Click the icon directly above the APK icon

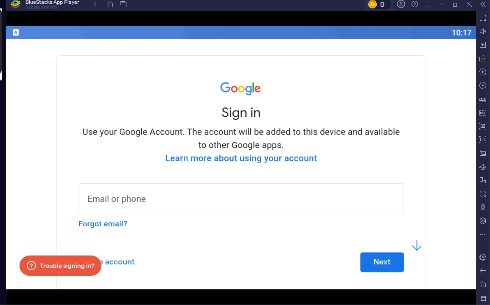483,99
